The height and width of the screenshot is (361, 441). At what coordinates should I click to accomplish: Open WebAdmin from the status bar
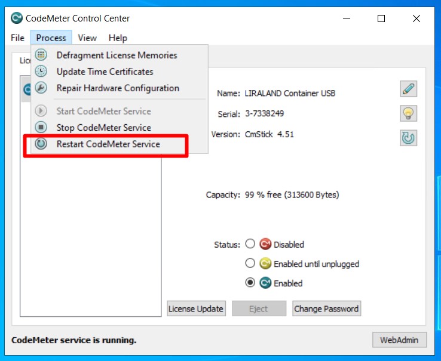pos(399,340)
